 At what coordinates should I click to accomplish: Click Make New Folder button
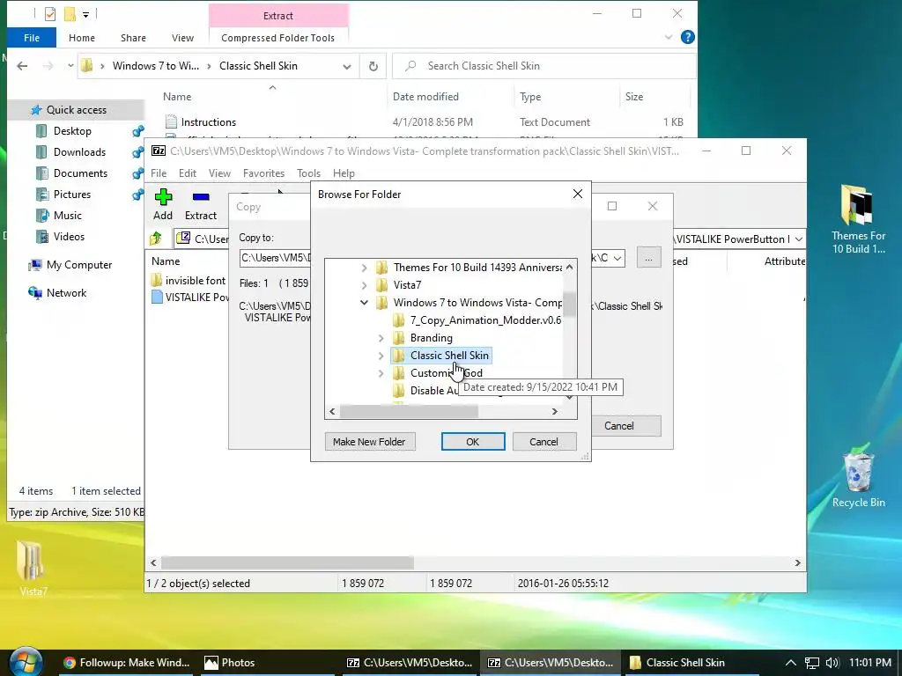[369, 442]
